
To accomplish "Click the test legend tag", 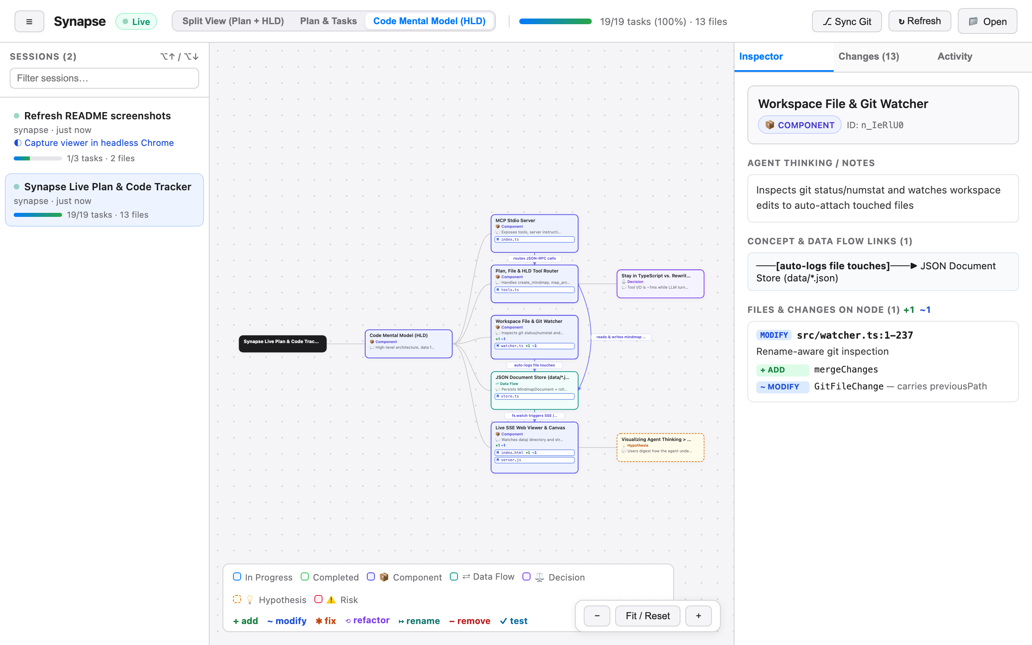I will coord(514,621).
